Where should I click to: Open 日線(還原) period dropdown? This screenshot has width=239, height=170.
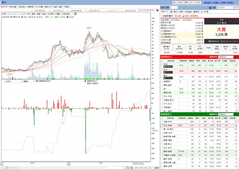[67, 14]
